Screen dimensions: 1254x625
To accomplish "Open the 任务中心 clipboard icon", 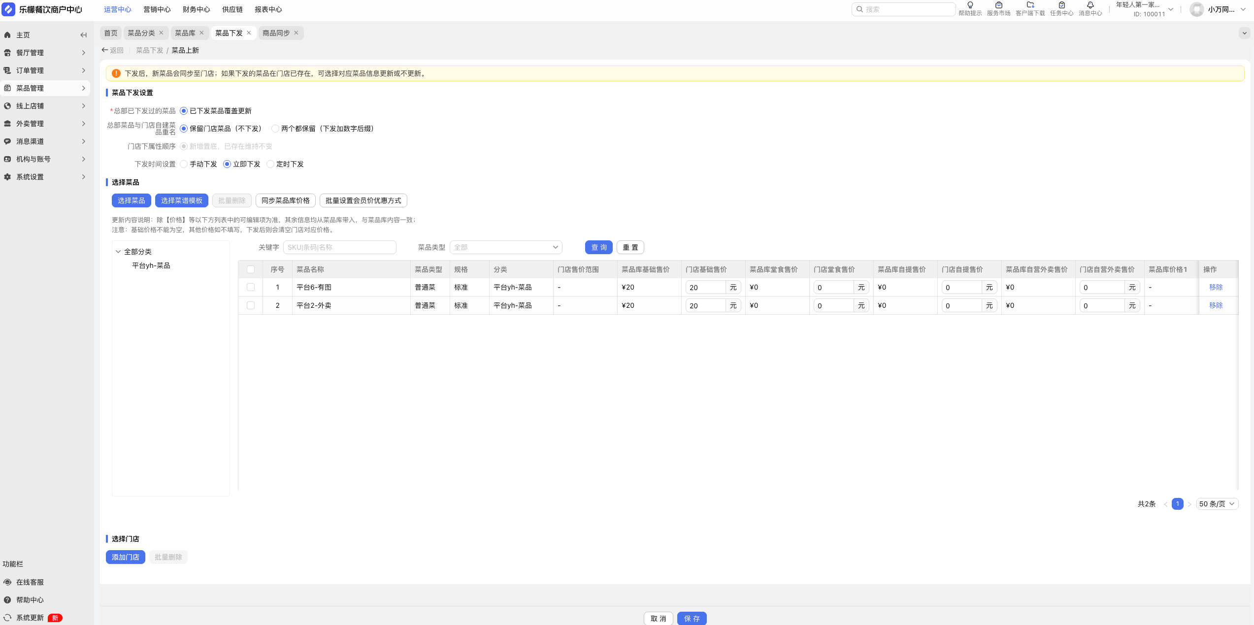I will pos(1061,5).
